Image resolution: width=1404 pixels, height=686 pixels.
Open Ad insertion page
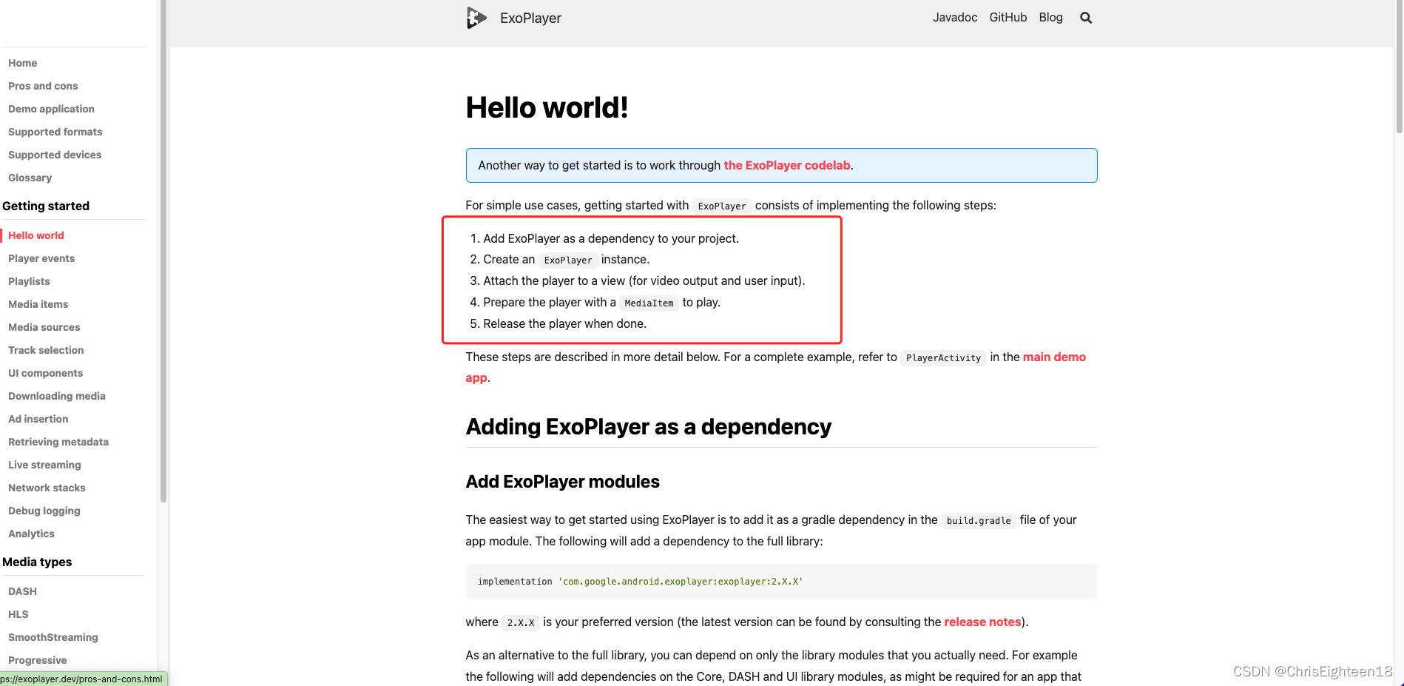point(38,419)
